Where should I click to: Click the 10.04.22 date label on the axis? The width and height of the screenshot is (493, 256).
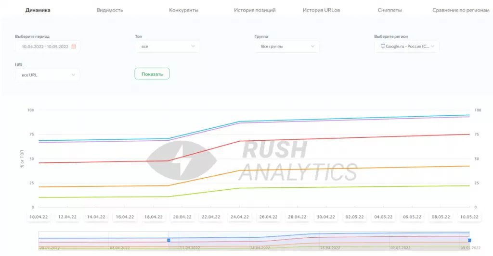pyautogui.click(x=39, y=217)
